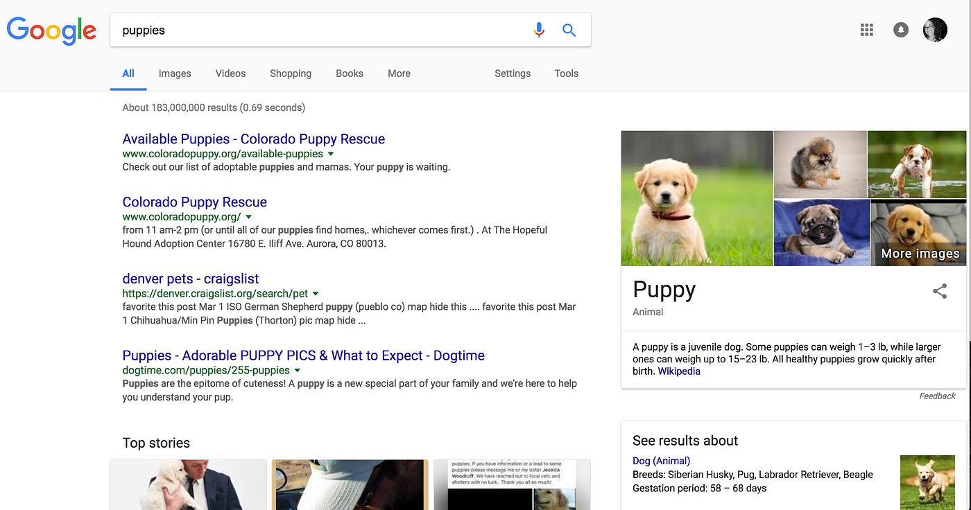Image resolution: width=971 pixels, height=510 pixels.
Task: Click the Puppy heading in knowledge panel
Action: tap(664, 290)
